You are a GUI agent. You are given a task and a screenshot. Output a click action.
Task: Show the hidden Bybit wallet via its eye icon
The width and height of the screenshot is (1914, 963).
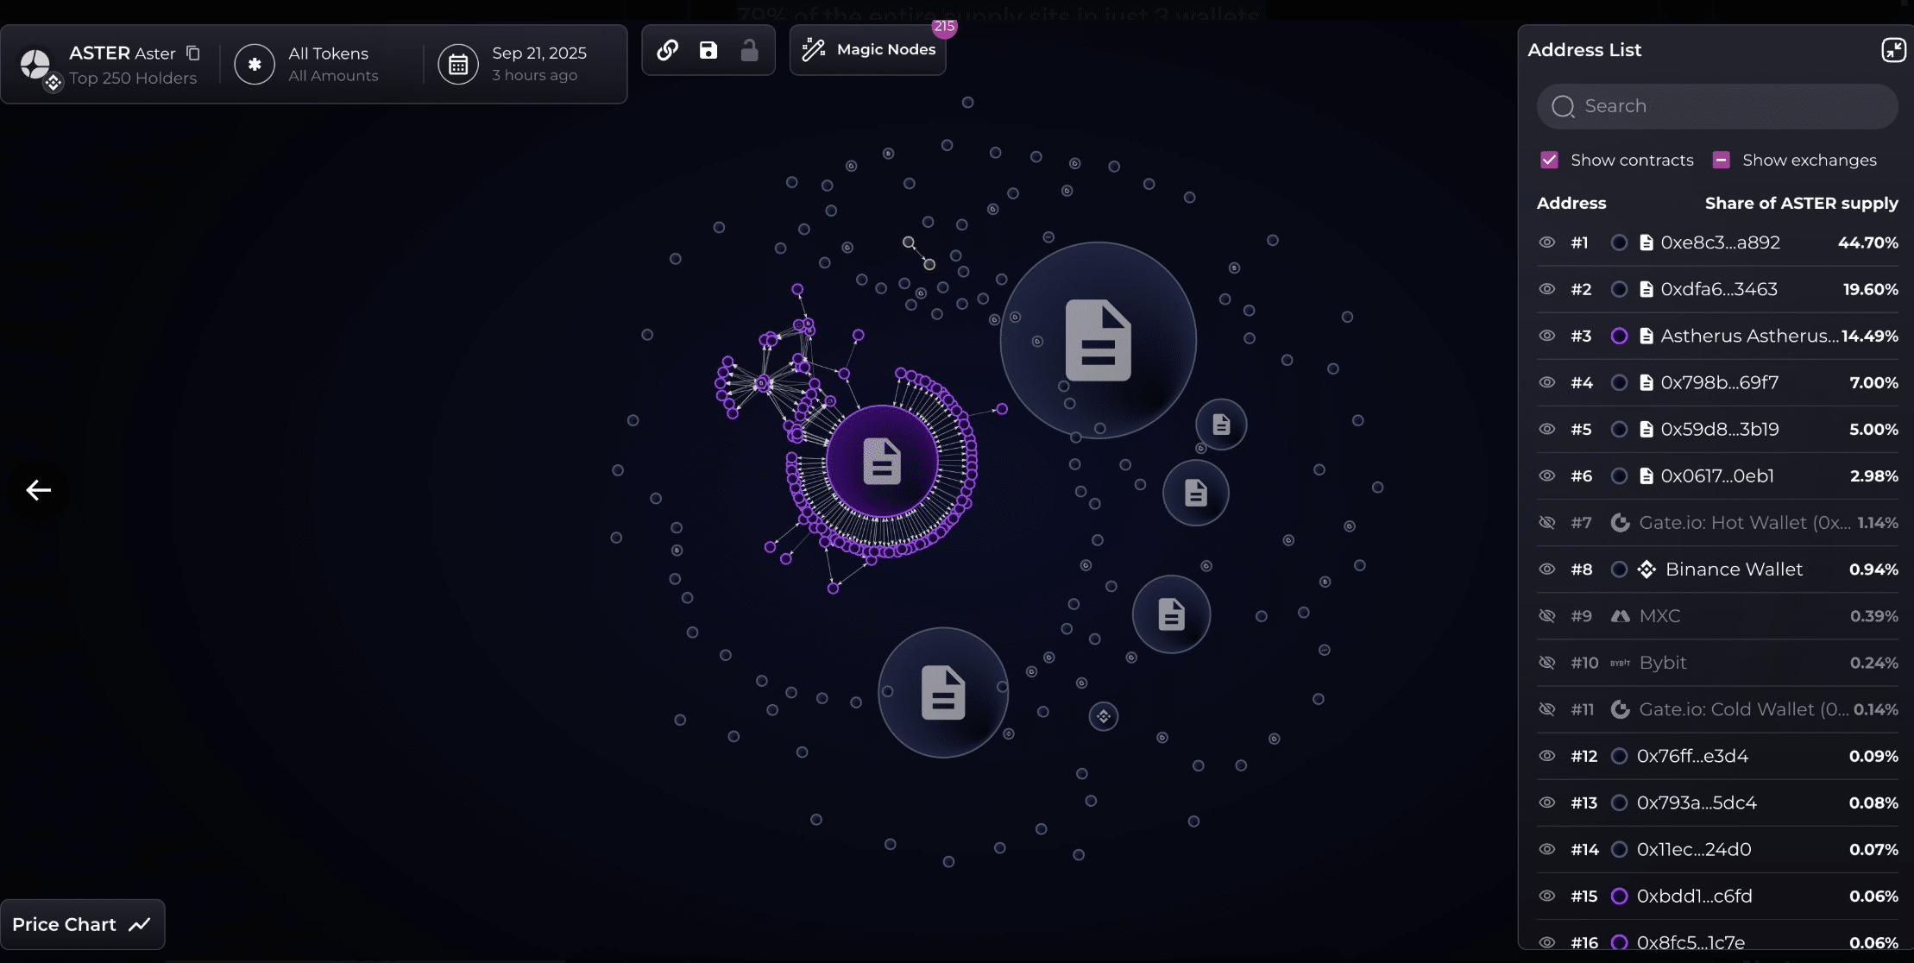(x=1546, y=662)
